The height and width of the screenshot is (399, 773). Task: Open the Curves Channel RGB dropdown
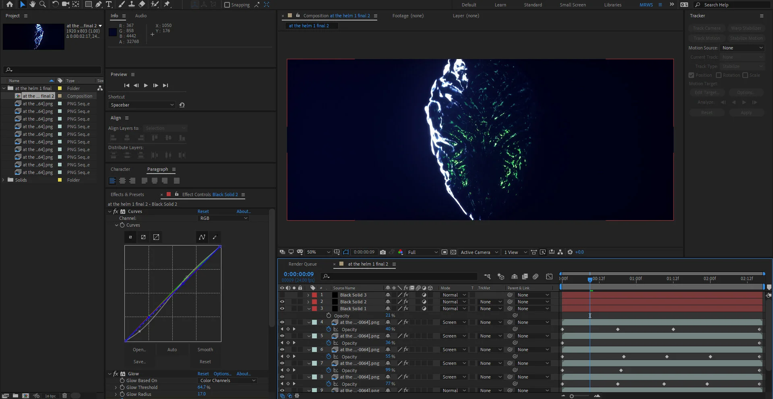223,218
